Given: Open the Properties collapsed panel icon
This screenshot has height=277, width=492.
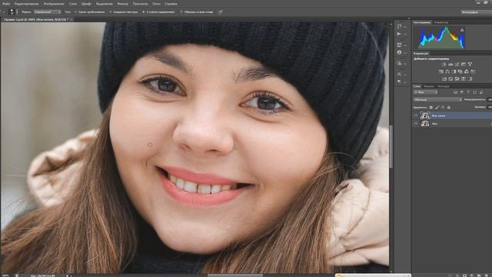Looking at the screenshot, I should click(400, 45).
